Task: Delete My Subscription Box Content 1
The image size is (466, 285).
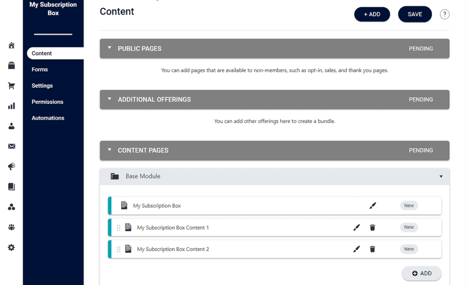Action: click(x=372, y=227)
